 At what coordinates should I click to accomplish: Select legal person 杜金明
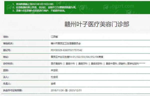click(54, 77)
